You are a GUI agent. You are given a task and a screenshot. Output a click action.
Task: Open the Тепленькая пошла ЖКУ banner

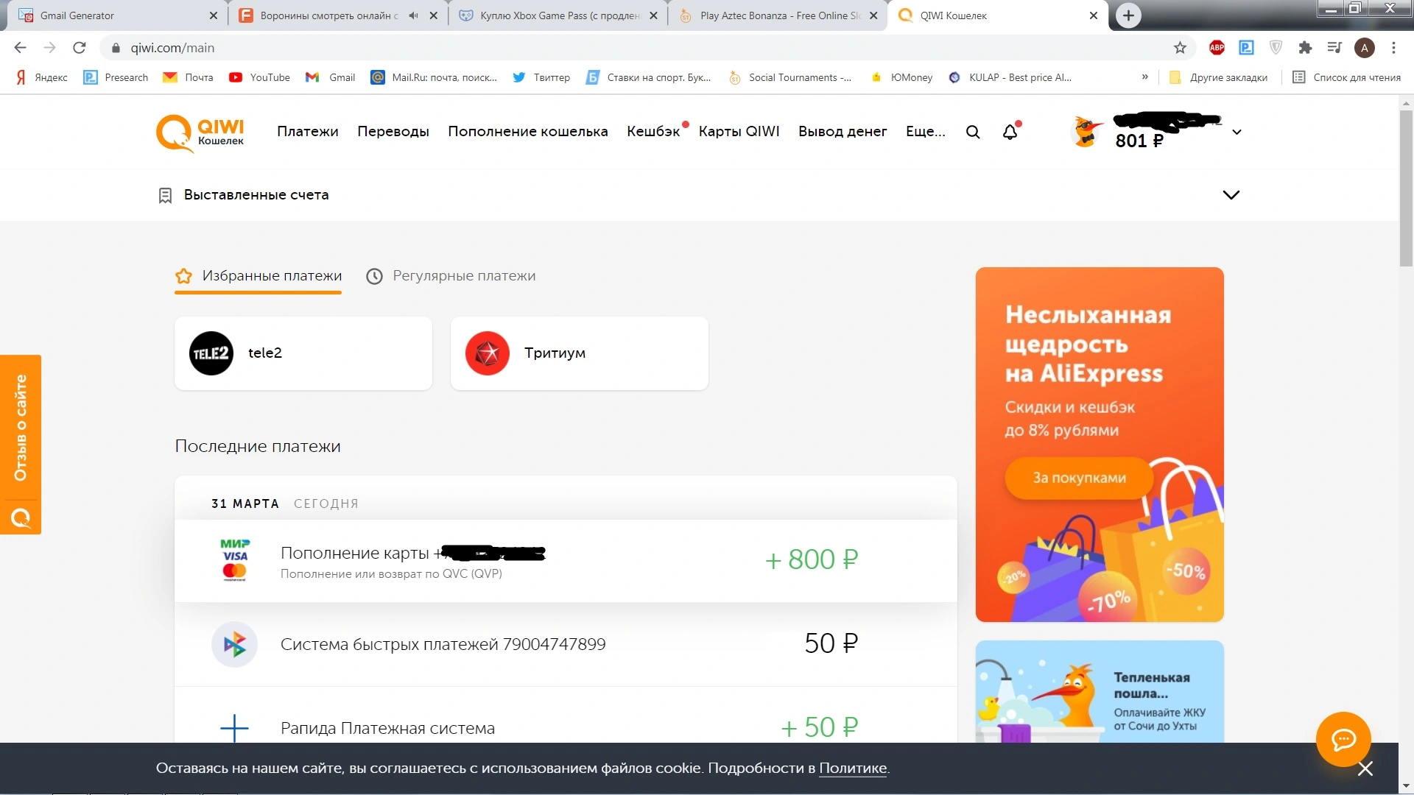point(1100,692)
